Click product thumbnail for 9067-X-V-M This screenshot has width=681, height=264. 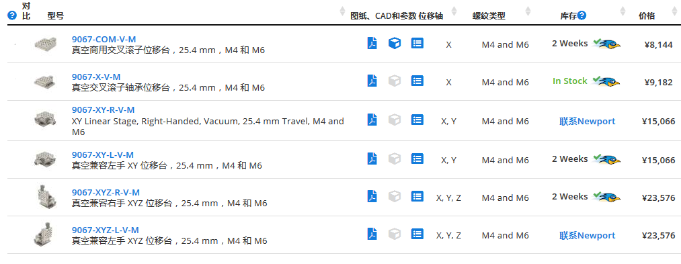click(x=45, y=81)
